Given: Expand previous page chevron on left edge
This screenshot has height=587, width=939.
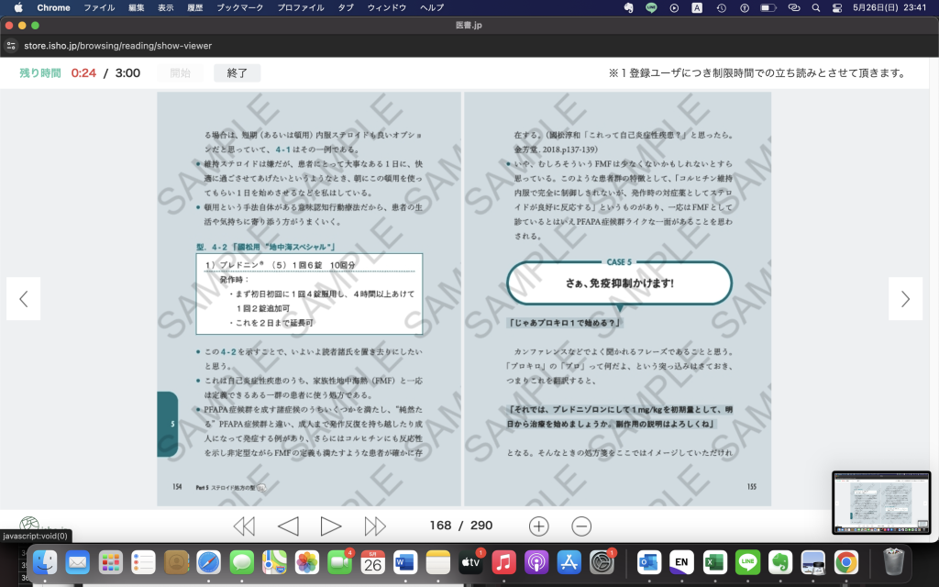Looking at the screenshot, I should pos(24,298).
